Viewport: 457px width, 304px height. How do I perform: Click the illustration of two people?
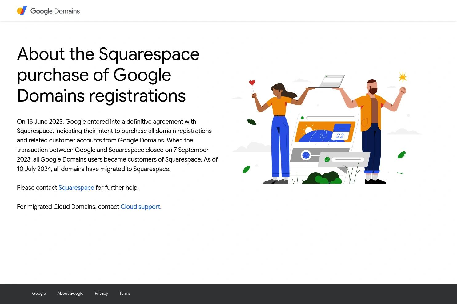[327, 128]
